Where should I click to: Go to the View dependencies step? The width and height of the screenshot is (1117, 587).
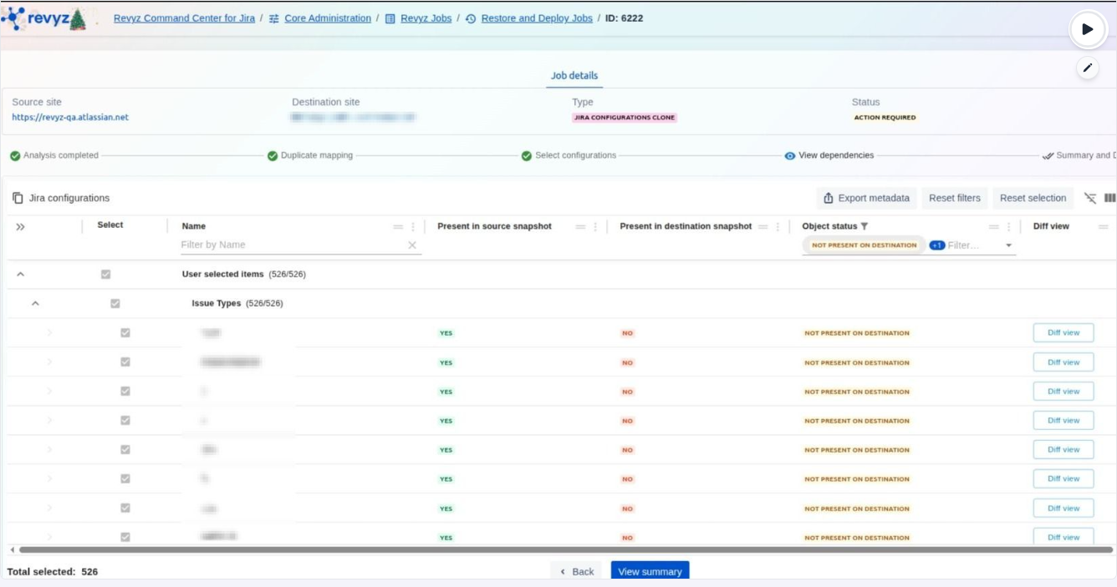tap(835, 155)
